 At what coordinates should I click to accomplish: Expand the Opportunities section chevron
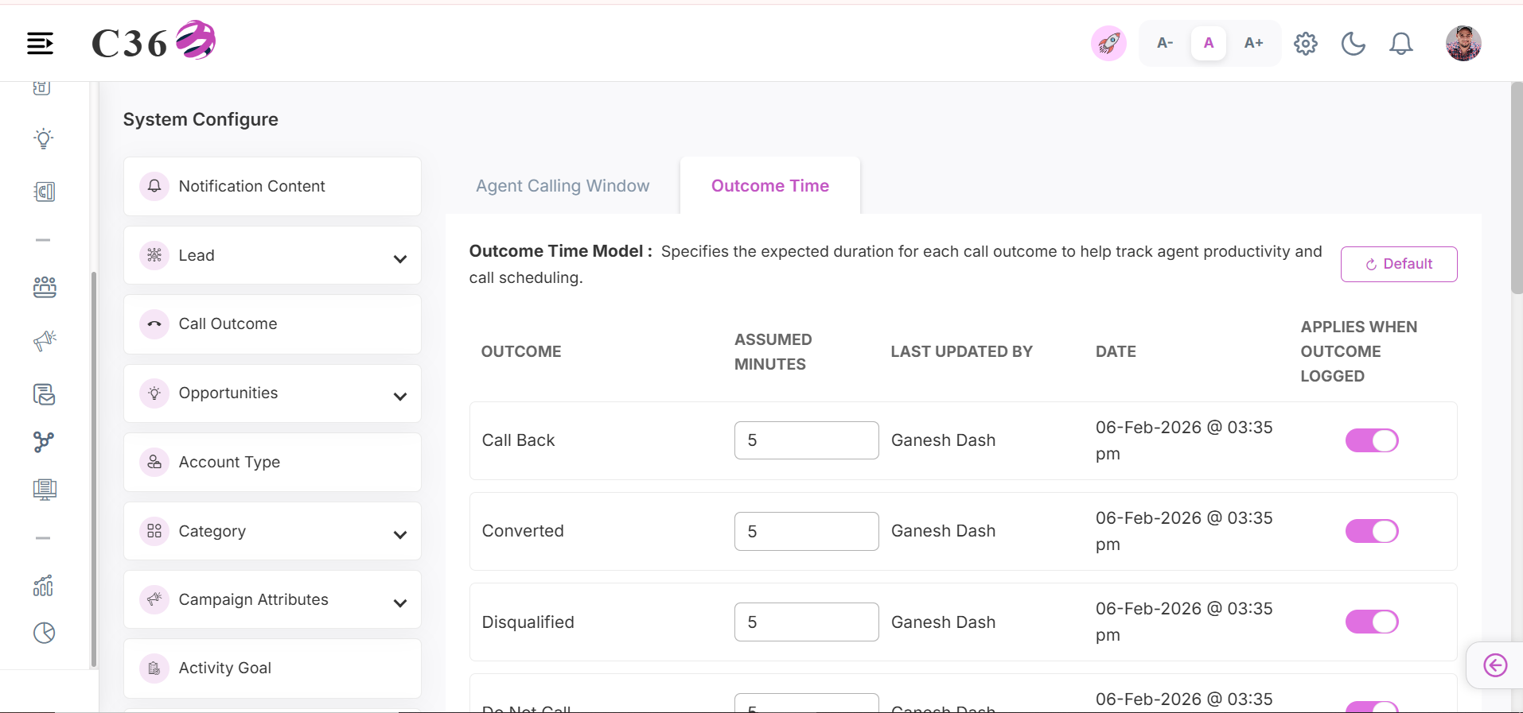[x=400, y=396]
